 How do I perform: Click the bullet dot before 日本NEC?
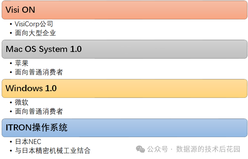[11, 142]
